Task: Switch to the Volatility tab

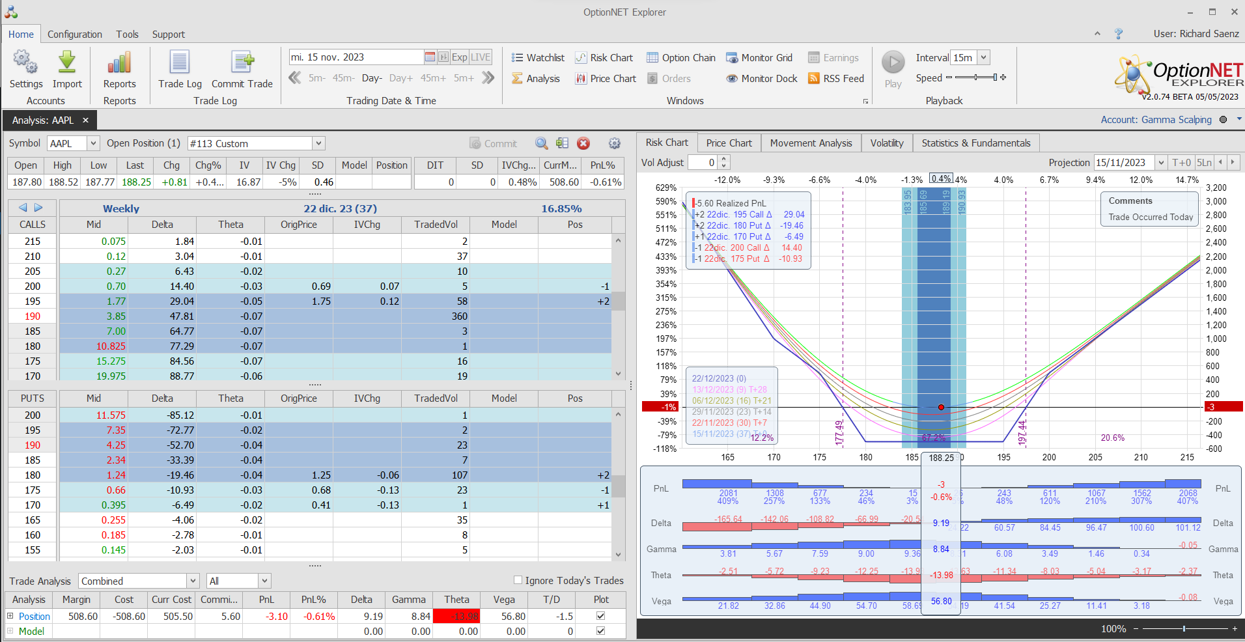Action: coord(887,143)
